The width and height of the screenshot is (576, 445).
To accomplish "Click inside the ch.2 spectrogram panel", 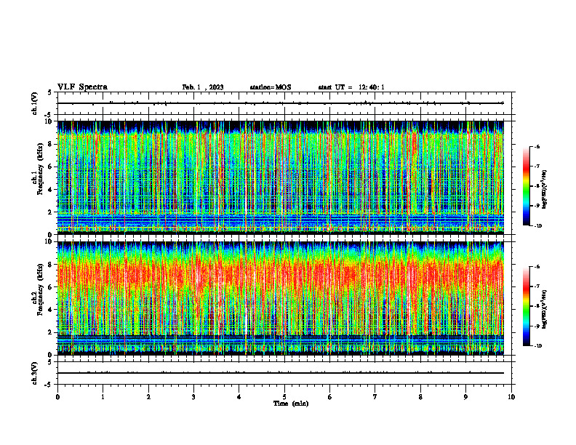I will [x=281, y=298].
